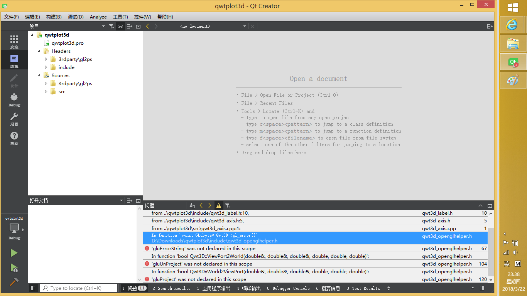This screenshot has width=527, height=296.
Task: Open the Welcome (欢迎) mode
Action: 14,42
